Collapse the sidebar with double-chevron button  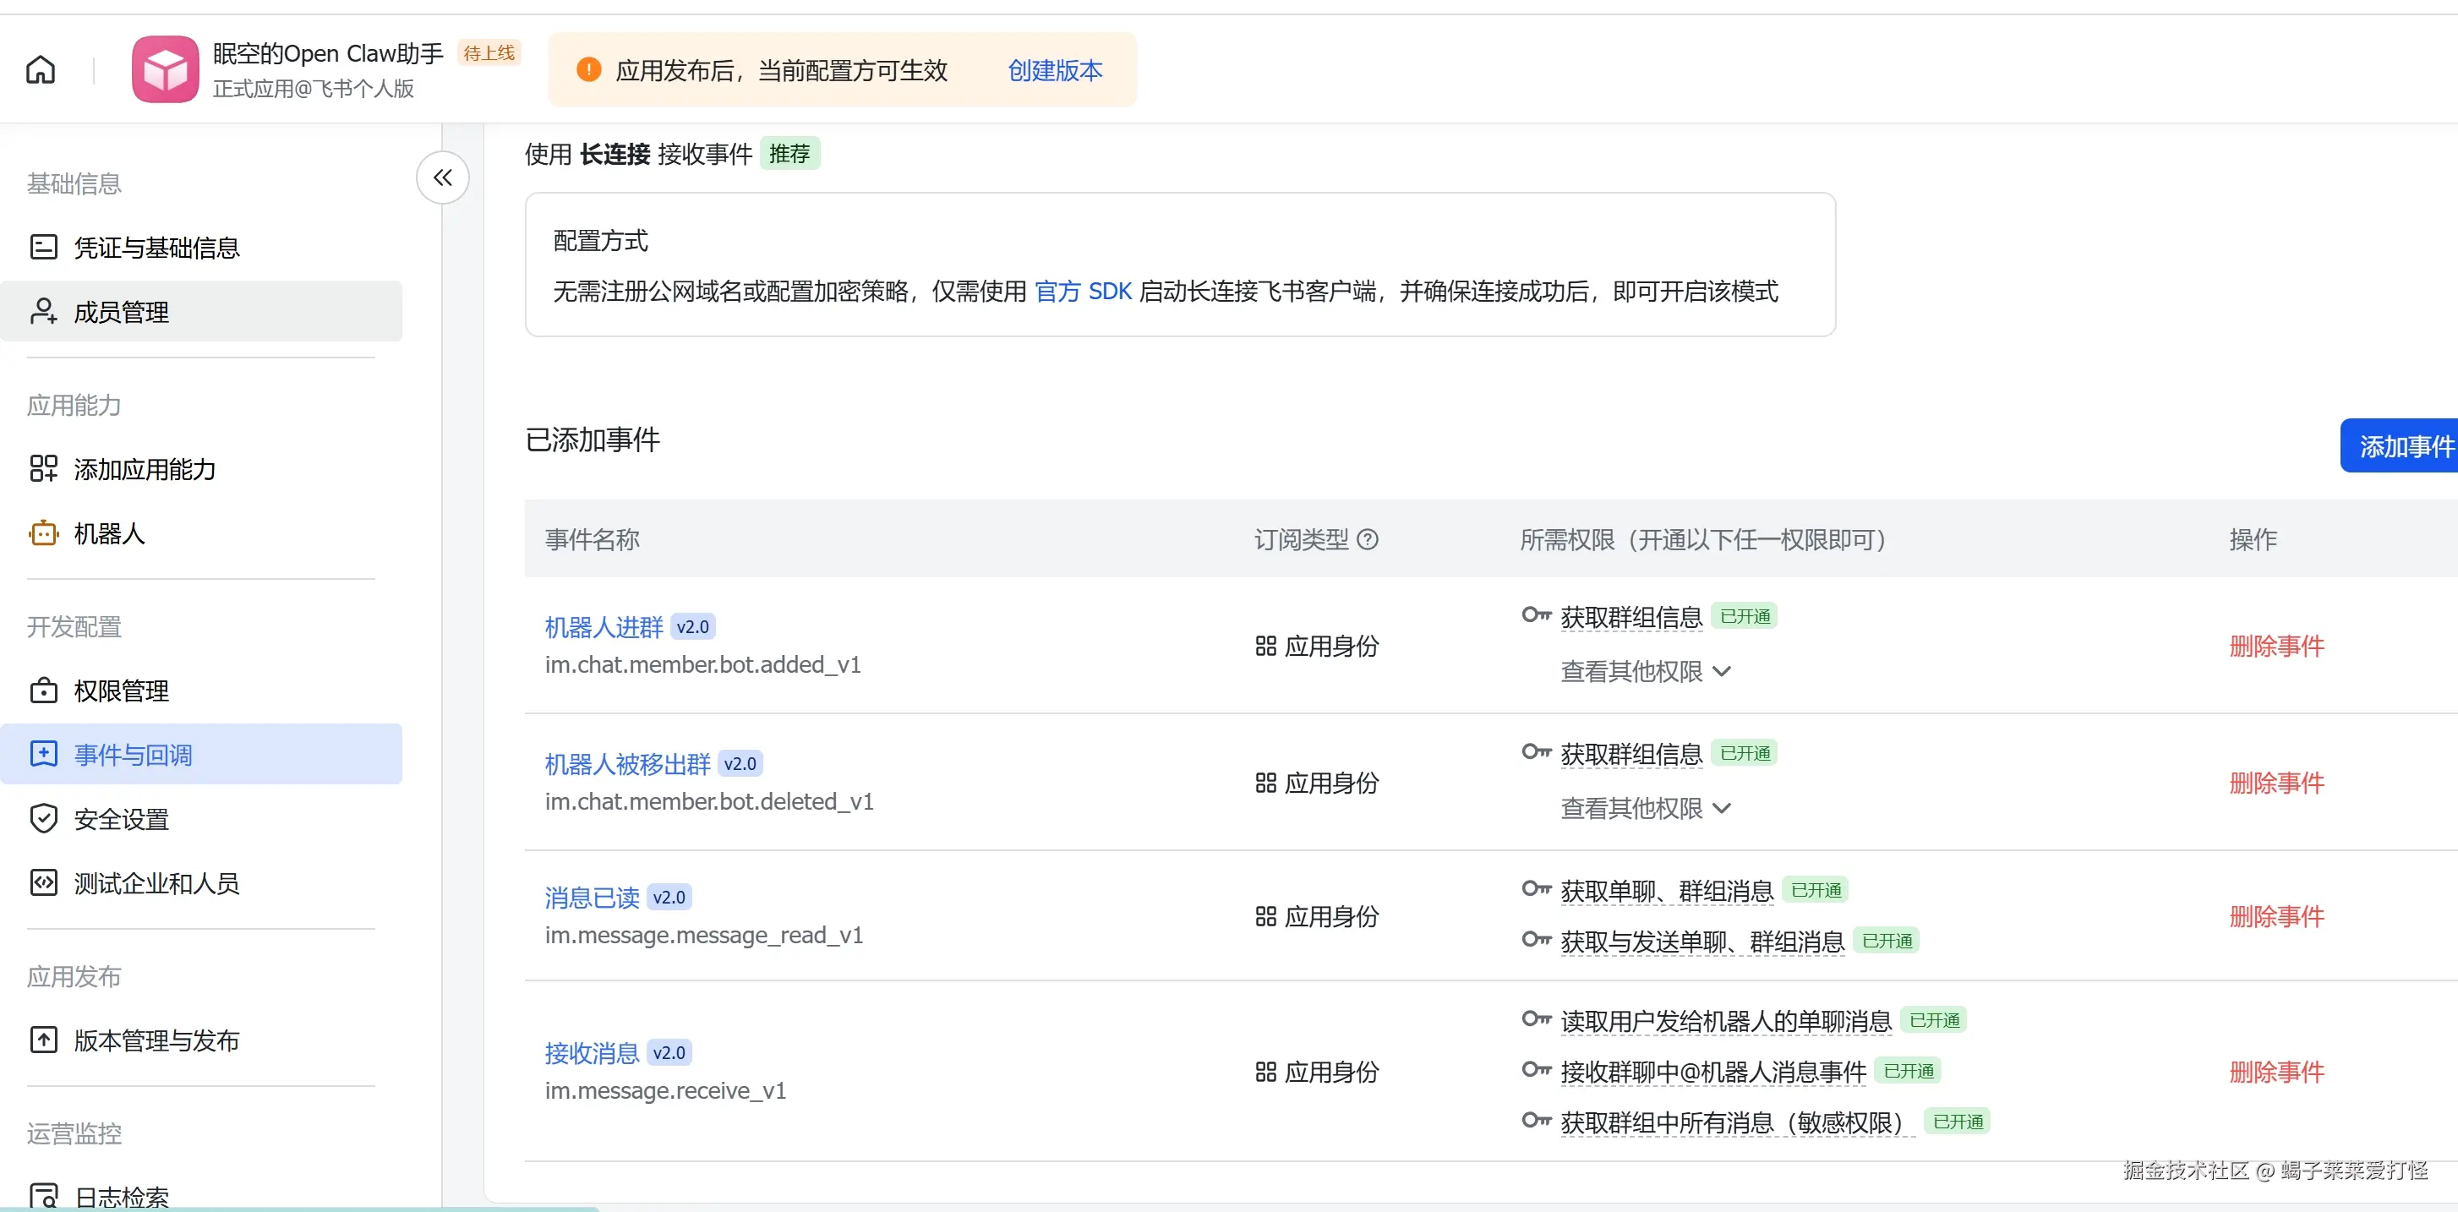point(443,177)
